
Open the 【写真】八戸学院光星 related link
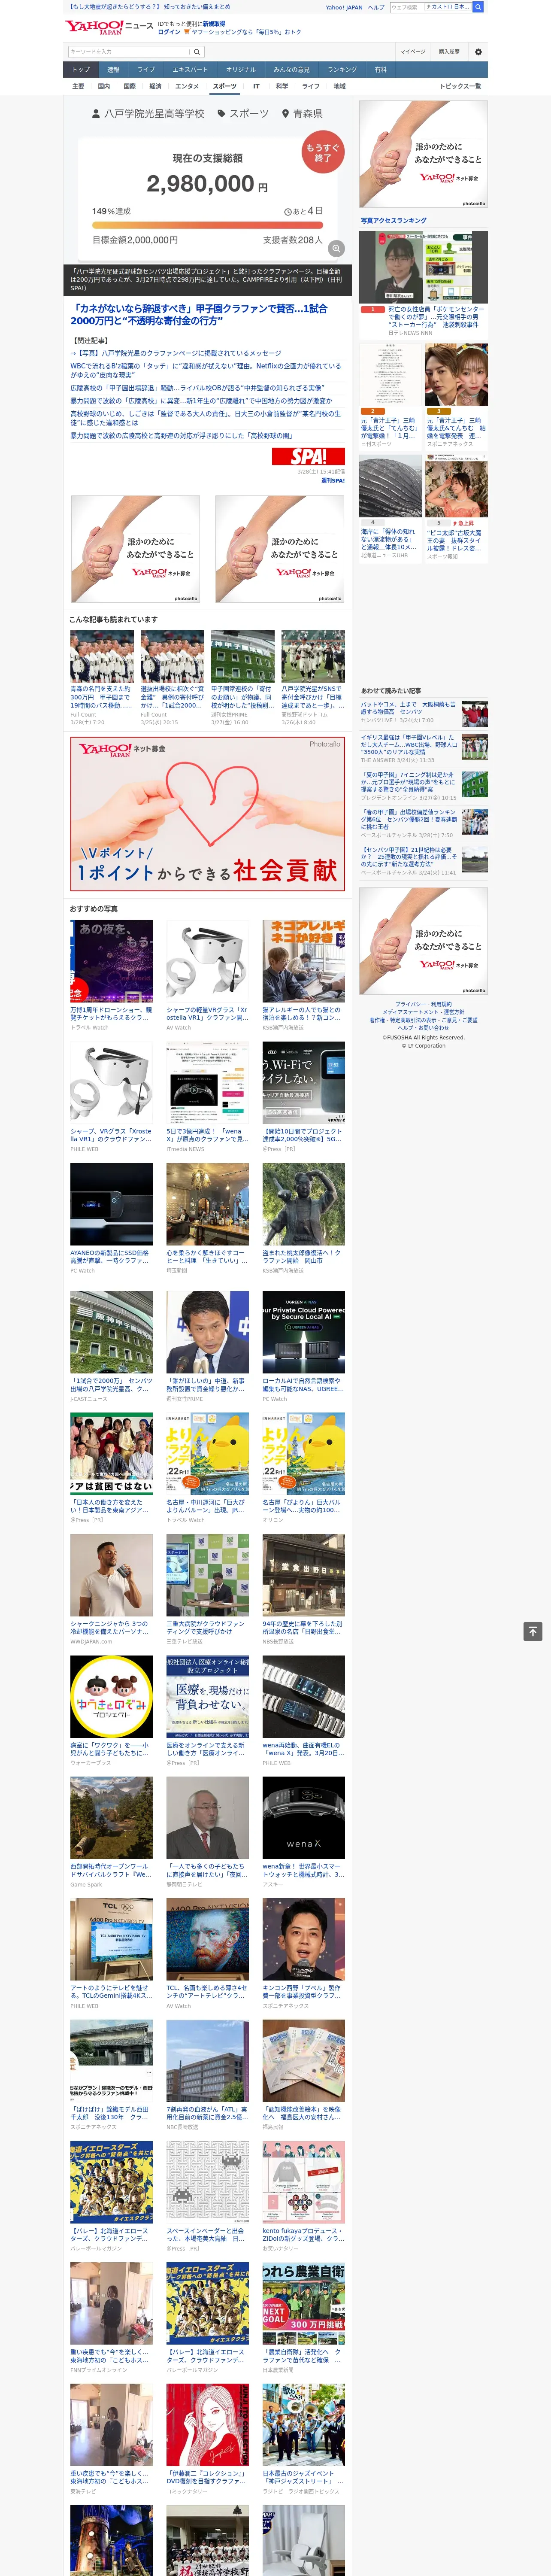[x=176, y=353]
